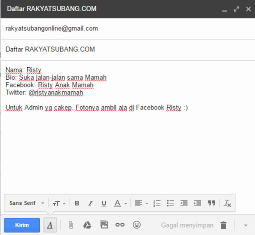Insert file using Google Drive icon
The height and width of the screenshot is (235, 255).
pyautogui.click(x=87, y=225)
